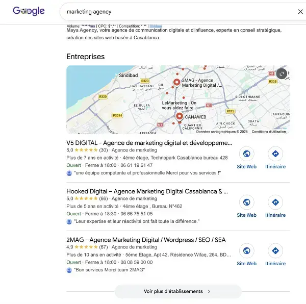Open the 2MAG directions icon
Image resolution: width=306 pixels, height=304 pixels.
point(275,250)
